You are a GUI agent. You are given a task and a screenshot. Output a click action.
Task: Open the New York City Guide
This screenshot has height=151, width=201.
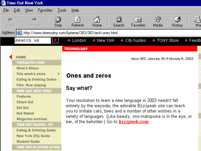33,136
